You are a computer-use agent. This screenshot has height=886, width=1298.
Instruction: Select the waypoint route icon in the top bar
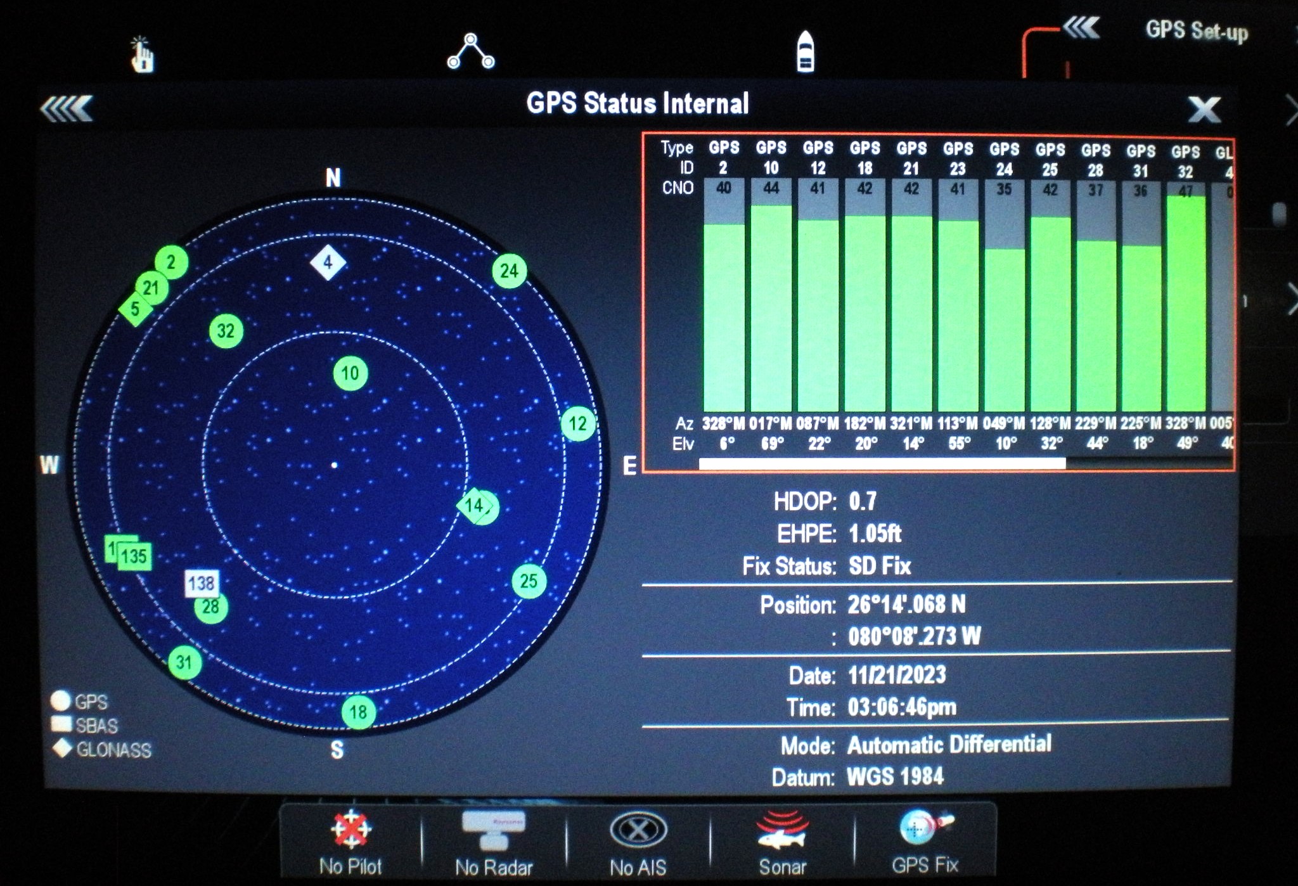coord(472,54)
